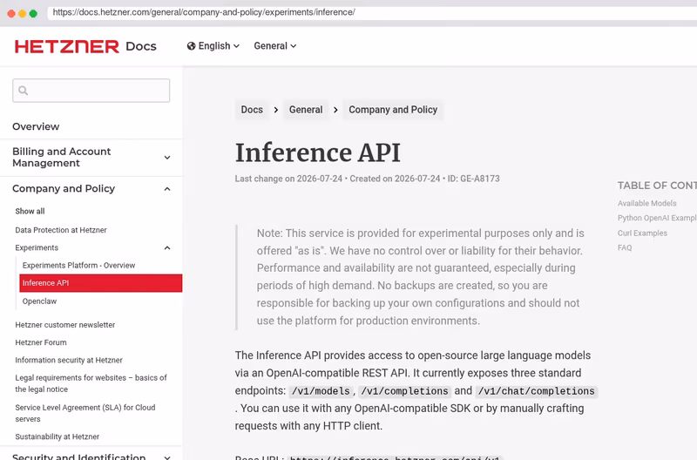
Task: Click the ID: GE-A8173 text
Action: coord(473,179)
